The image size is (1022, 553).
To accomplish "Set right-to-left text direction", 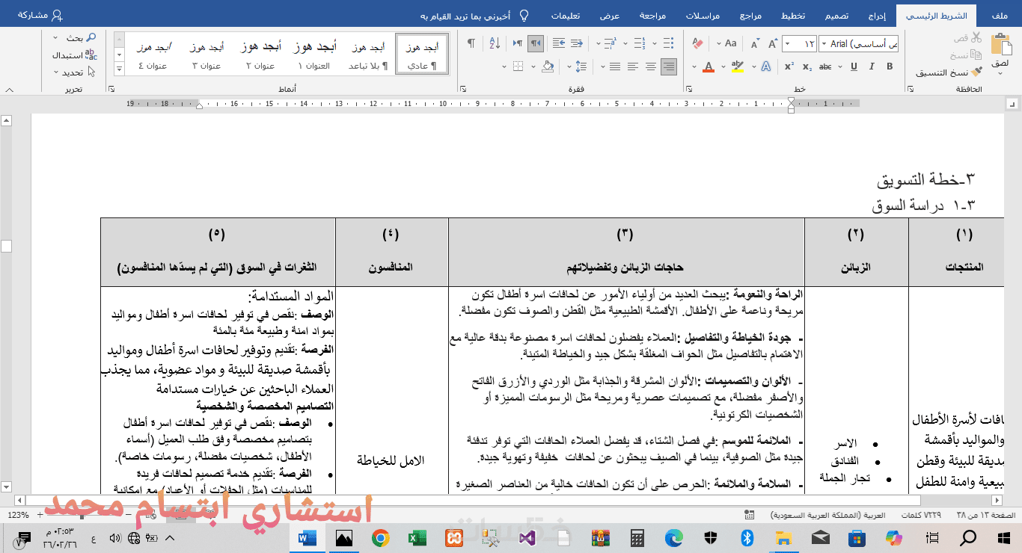I will (x=536, y=43).
